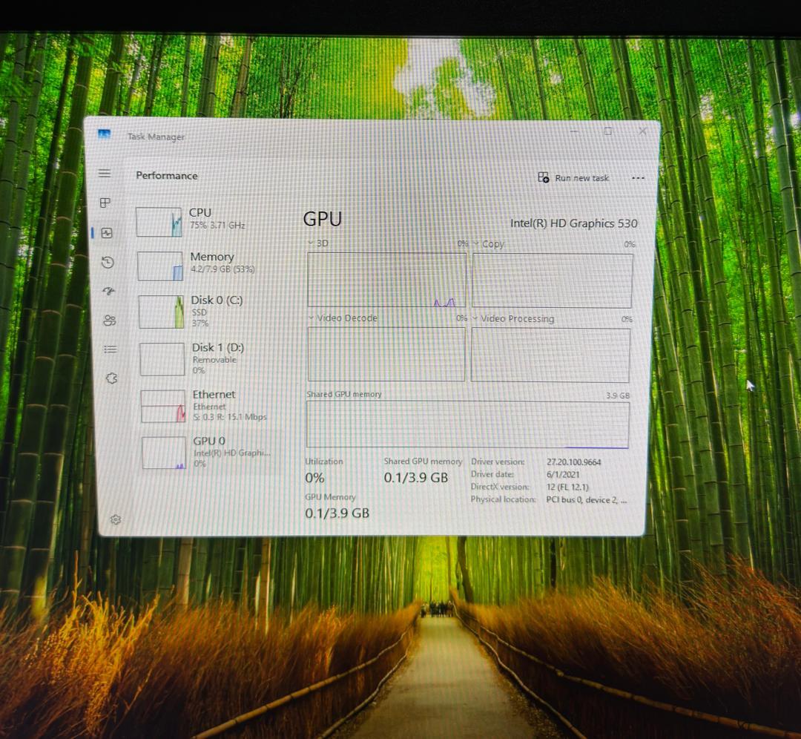Switch to the Users page icon
Image resolution: width=801 pixels, height=739 pixels.
click(110, 321)
